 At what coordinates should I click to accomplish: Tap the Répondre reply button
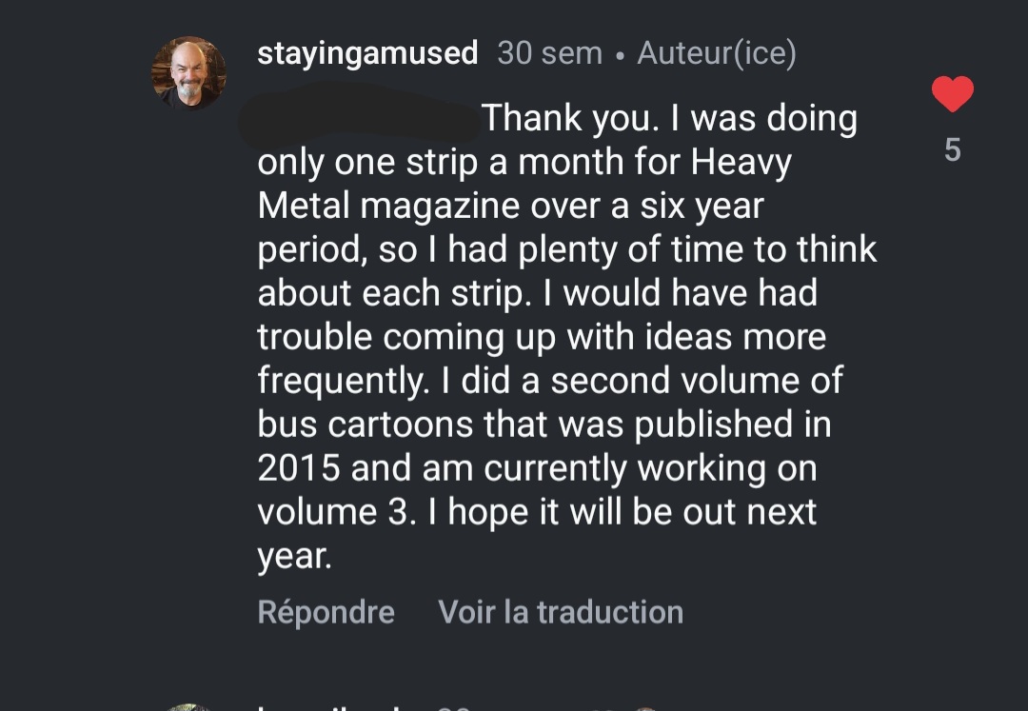326,612
